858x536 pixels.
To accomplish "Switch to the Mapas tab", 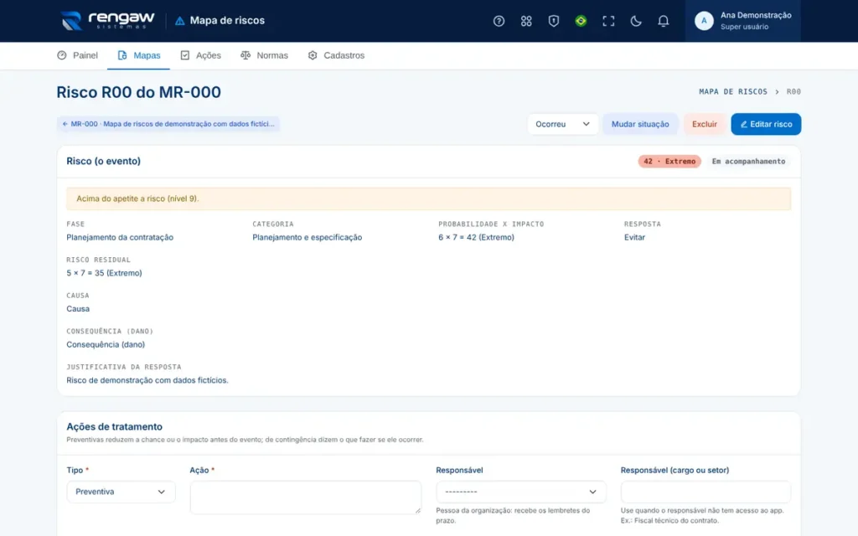I will tap(138, 55).
